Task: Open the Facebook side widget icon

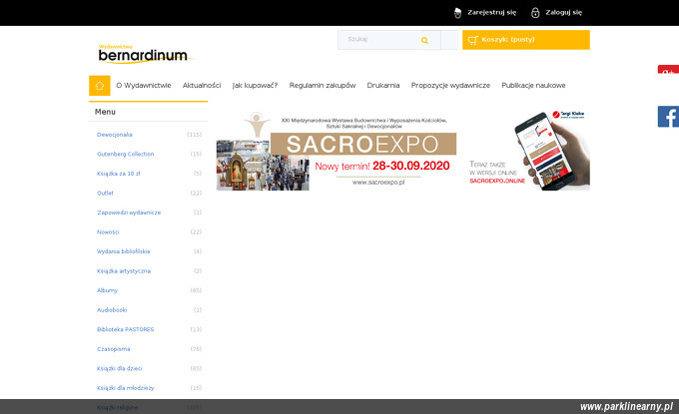Action: click(668, 117)
